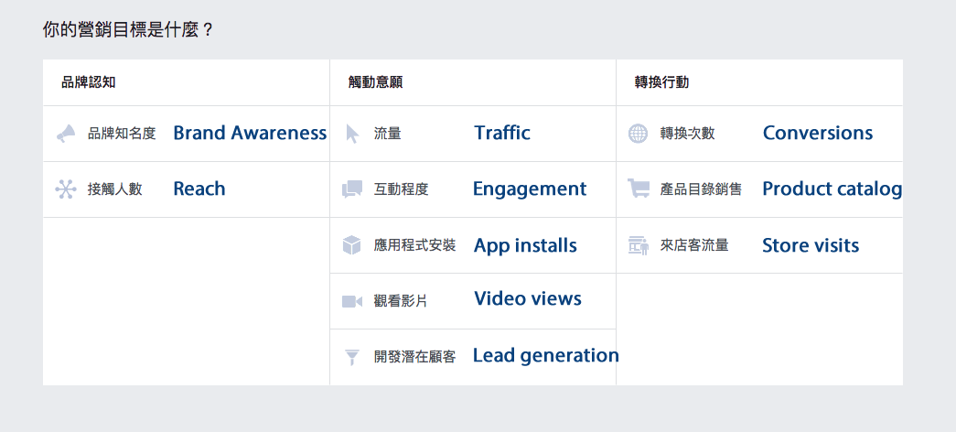Choose the 觀看影片 objective
The width and height of the screenshot is (956, 432).
[x=402, y=301]
